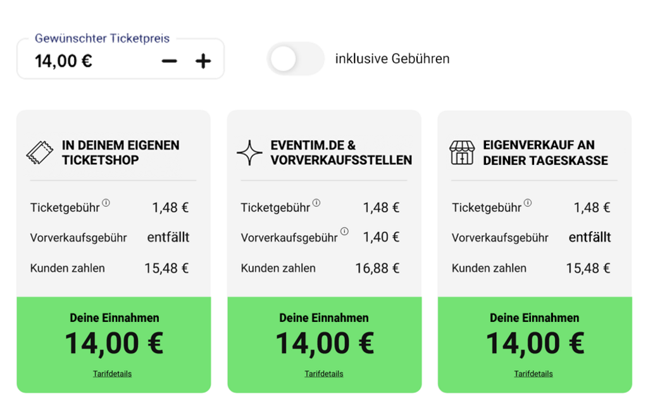Click the Vorverkaufsgebühr info icon on the EVENTIM.DE card

point(344,232)
